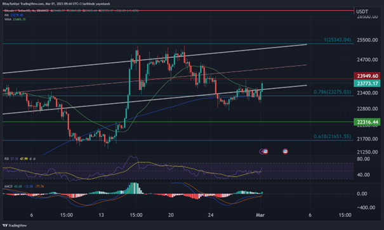Image resolution: width=384 pixels, height=230 pixels.
Task: Click the RSI indicator legend
Action: (x=20, y=159)
